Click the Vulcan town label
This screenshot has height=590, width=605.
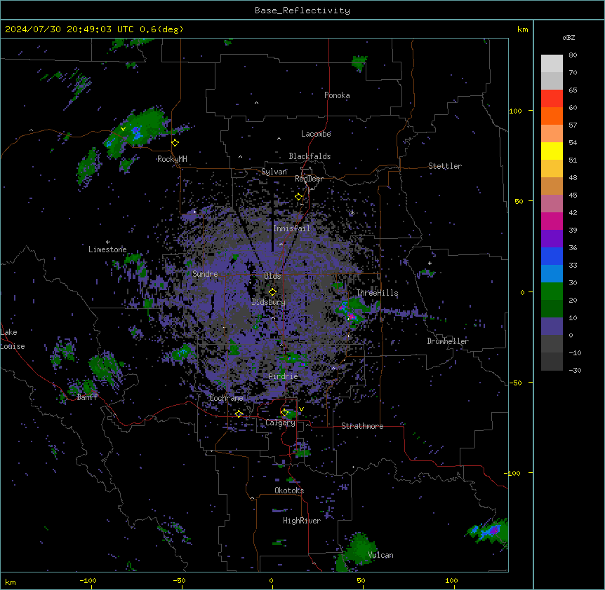pos(380,555)
